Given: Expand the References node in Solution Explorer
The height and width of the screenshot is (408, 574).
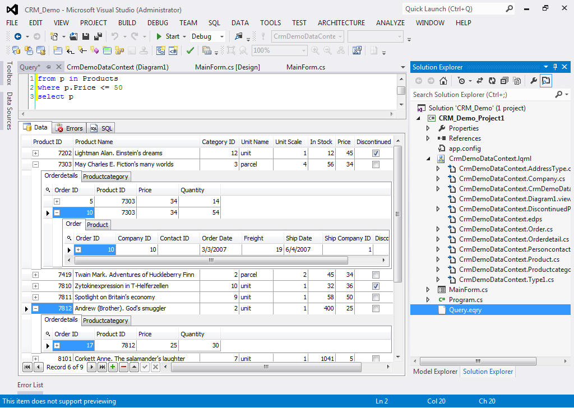Looking at the screenshot, I should click(x=428, y=138).
